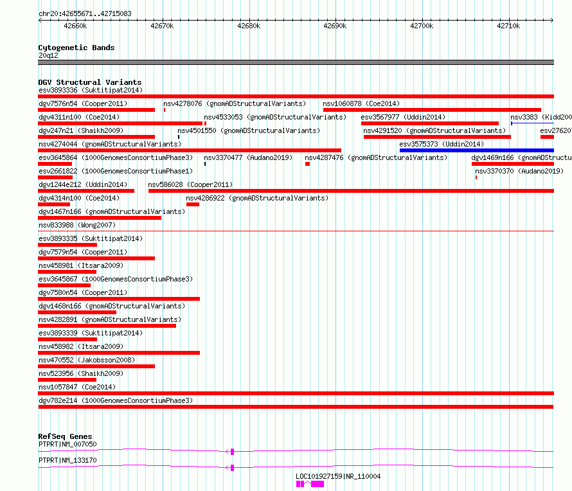572x491 pixels.
Task: Click the nsv4287476 gnomAD variant label
Action: 376,157
